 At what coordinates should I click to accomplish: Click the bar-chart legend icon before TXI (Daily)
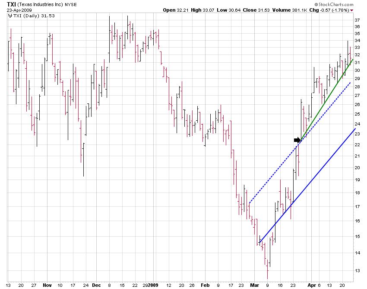[10, 16]
